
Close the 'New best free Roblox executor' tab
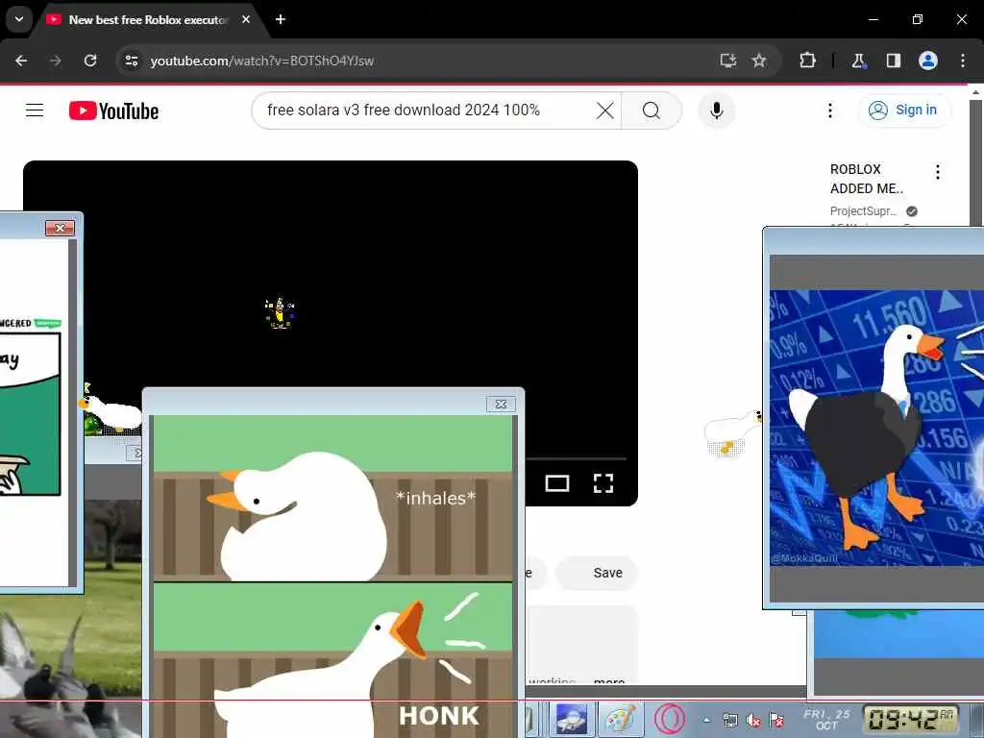click(x=246, y=19)
